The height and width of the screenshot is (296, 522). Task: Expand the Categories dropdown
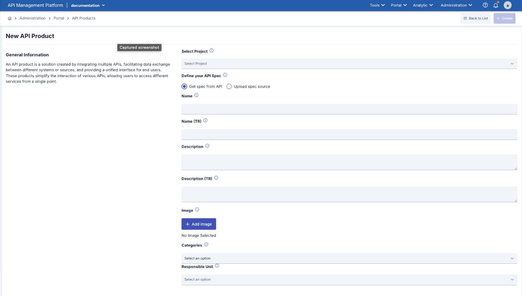[349, 258]
